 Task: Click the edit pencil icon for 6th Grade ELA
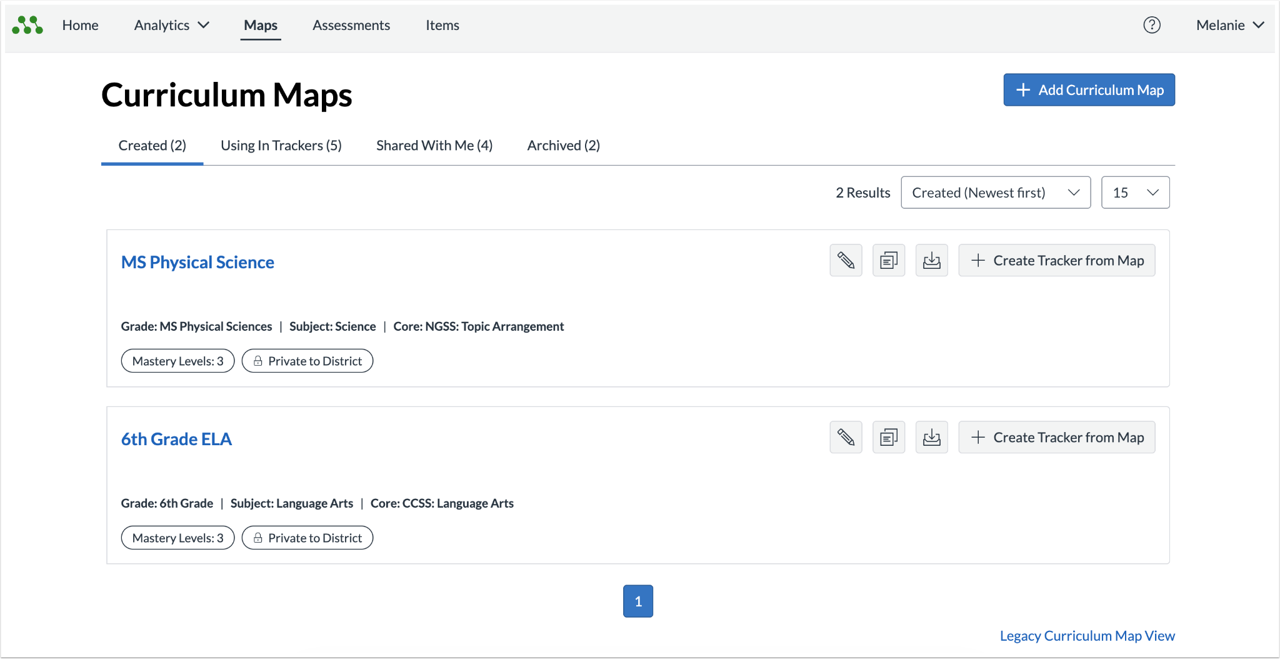coord(846,437)
